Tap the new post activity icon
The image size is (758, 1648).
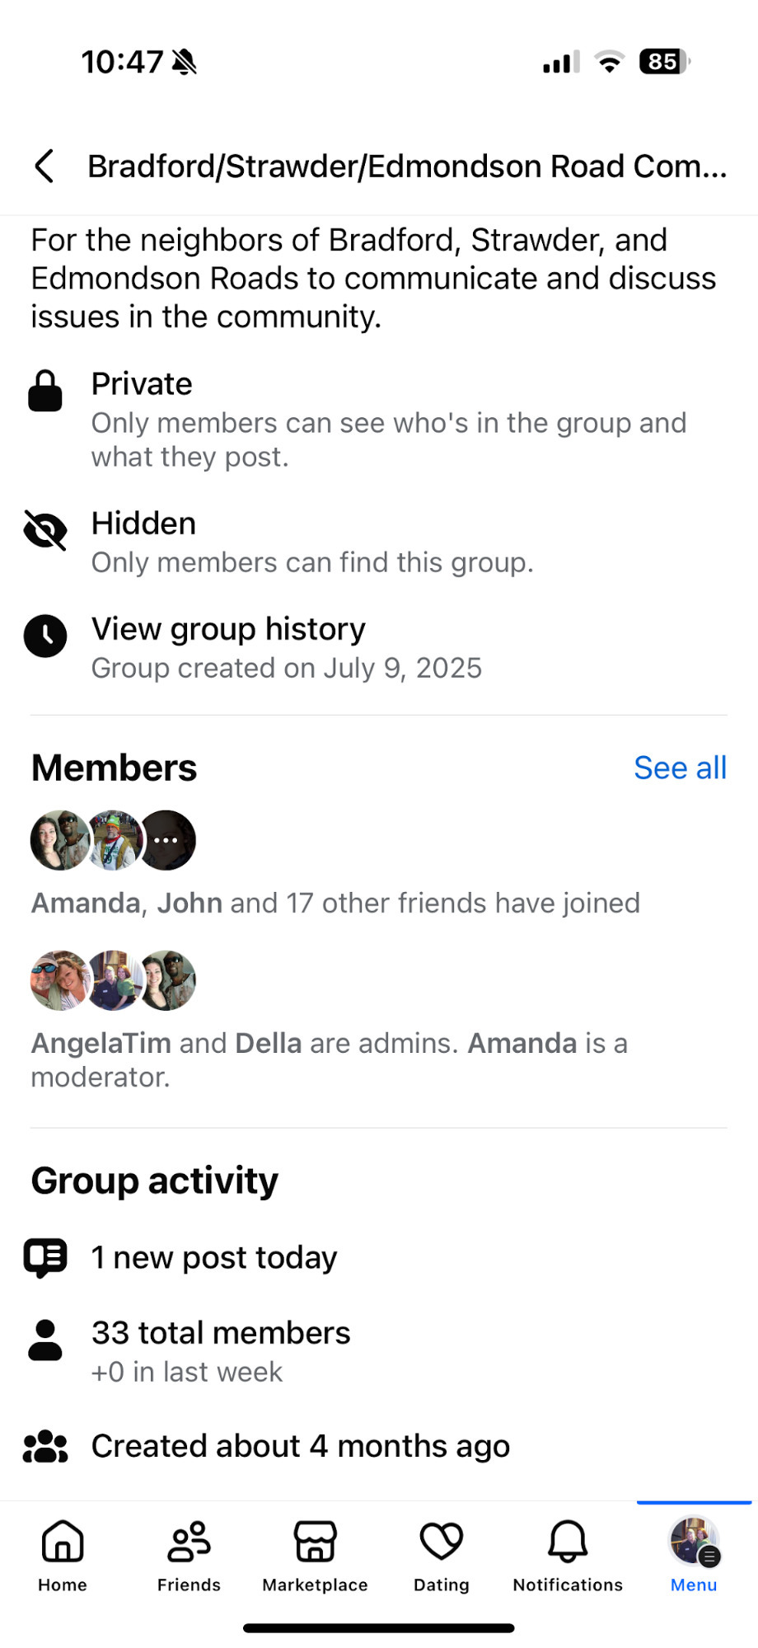tap(45, 1258)
